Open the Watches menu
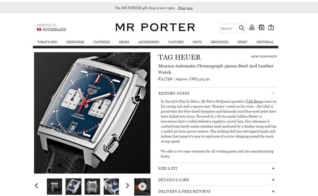Screen dimensions: 318x196 tap(176, 42)
